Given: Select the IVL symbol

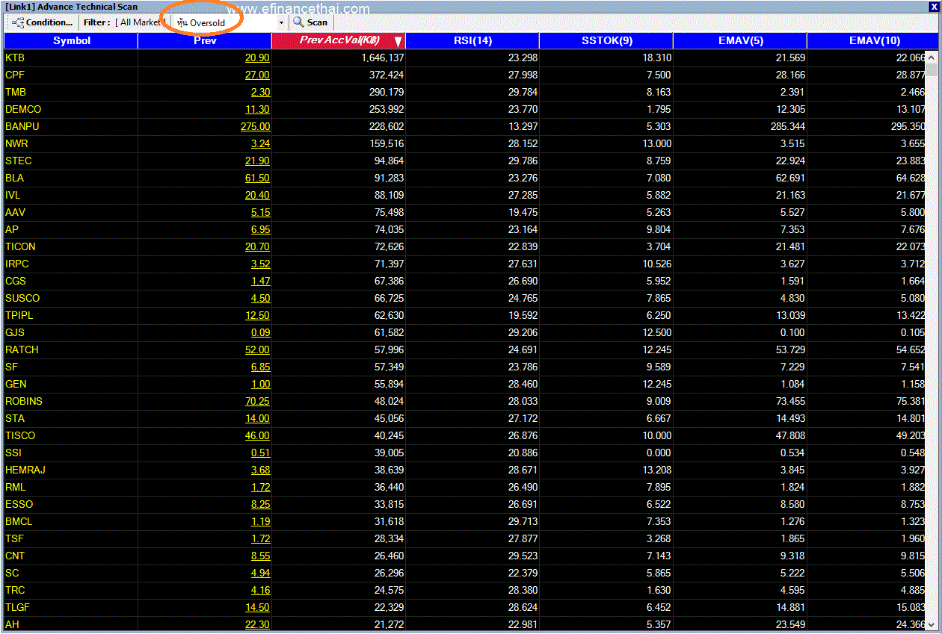Looking at the screenshot, I should coord(13,195).
